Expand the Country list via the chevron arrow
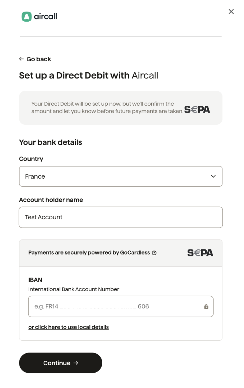The height and width of the screenshot is (388, 244). pos(213,176)
